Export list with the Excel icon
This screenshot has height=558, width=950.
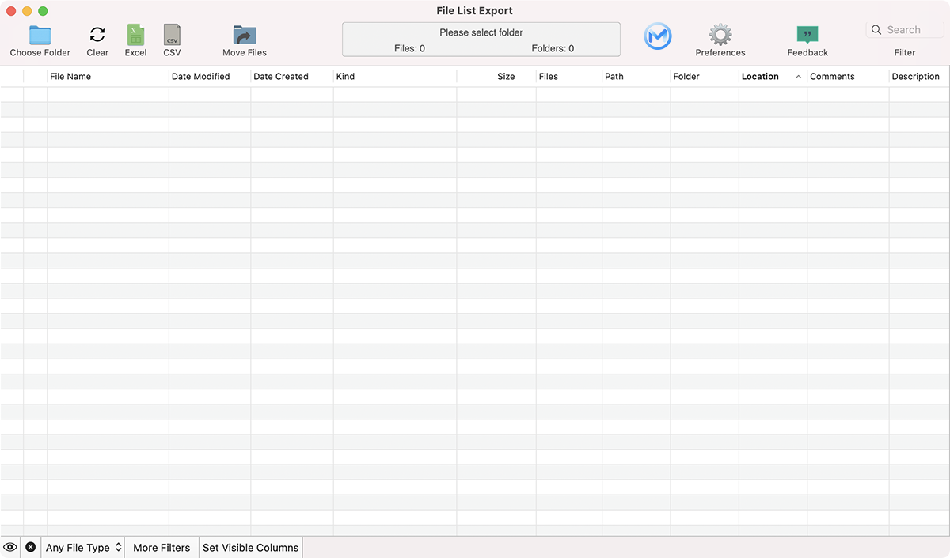click(x=135, y=35)
